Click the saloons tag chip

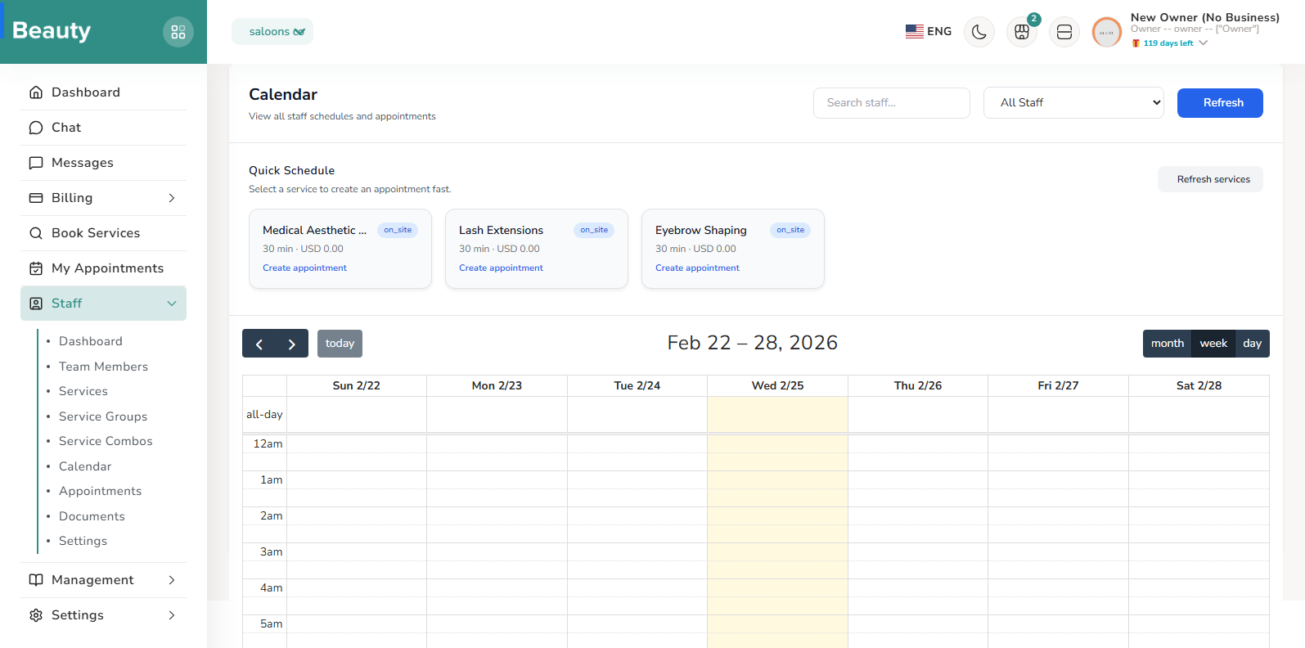[272, 32]
